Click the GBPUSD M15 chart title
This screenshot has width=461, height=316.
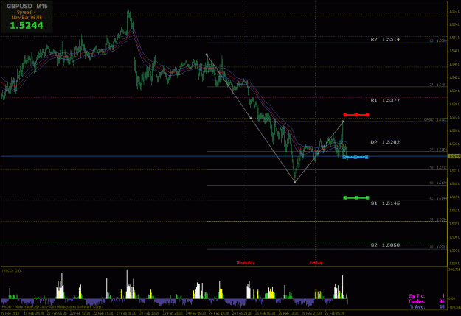coord(27,6)
